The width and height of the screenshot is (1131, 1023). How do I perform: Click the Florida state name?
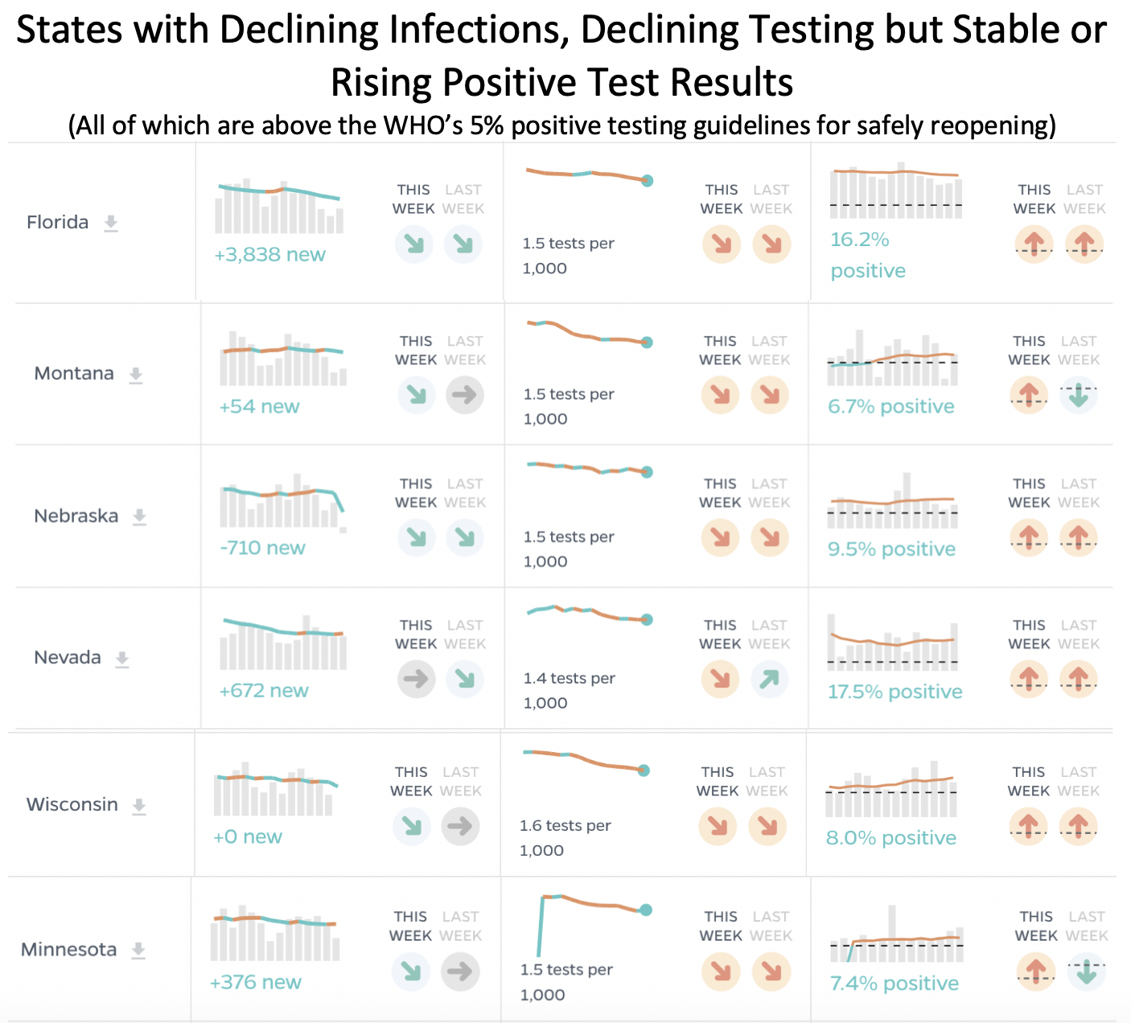coord(57,222)
